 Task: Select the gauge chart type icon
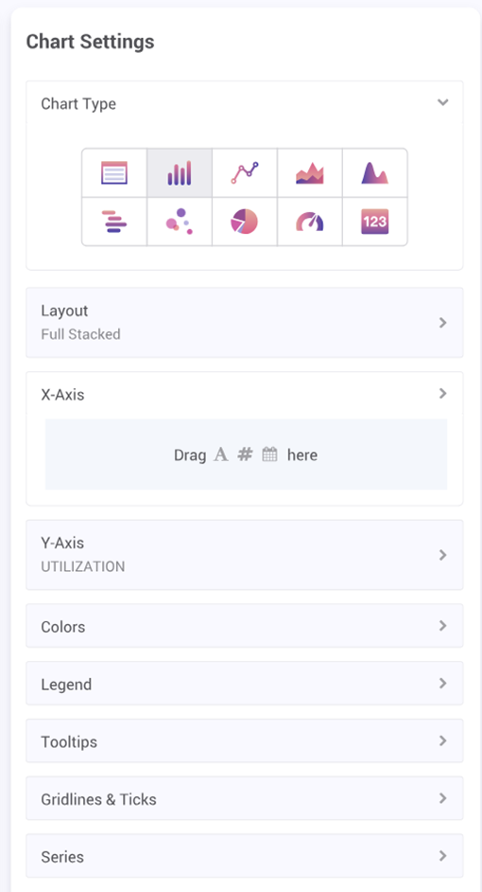click(x=310, y=222)
